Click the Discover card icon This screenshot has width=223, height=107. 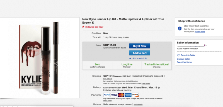coord(135,95)
